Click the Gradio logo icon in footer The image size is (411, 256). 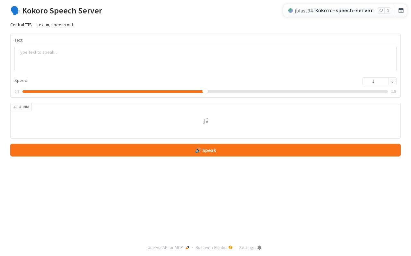click(x=231, y=247)
